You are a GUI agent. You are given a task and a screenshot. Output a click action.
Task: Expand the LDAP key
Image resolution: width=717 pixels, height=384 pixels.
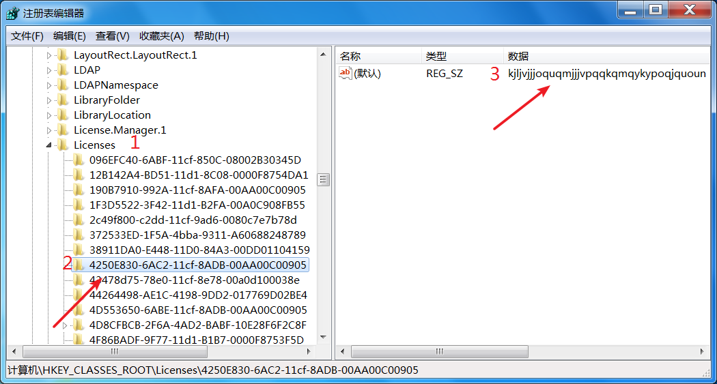pos(49,70)
